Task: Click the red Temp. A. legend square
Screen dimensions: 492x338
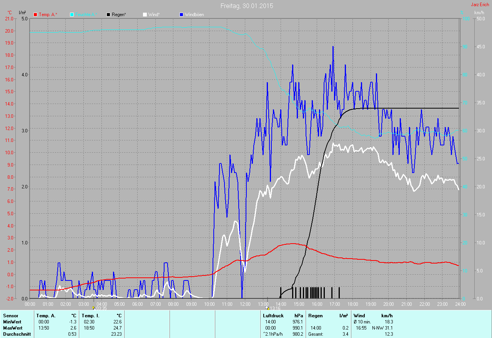Action: [36, 15]
